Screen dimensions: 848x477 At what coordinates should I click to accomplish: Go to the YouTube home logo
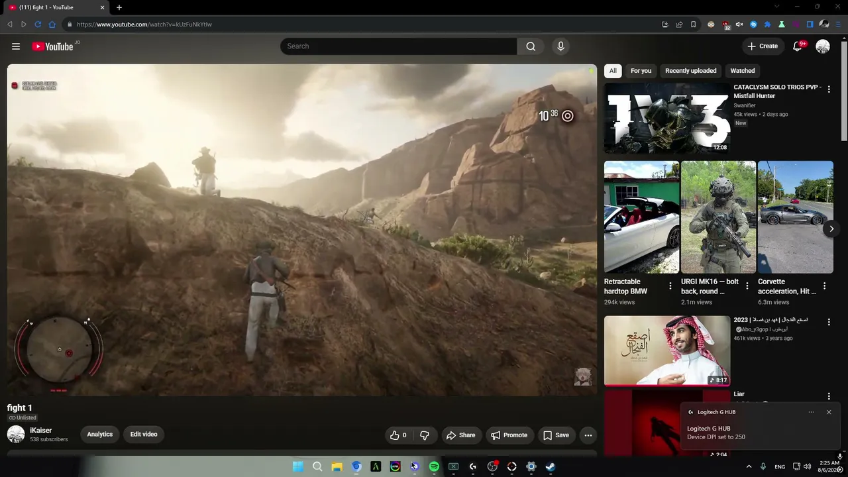52,46
